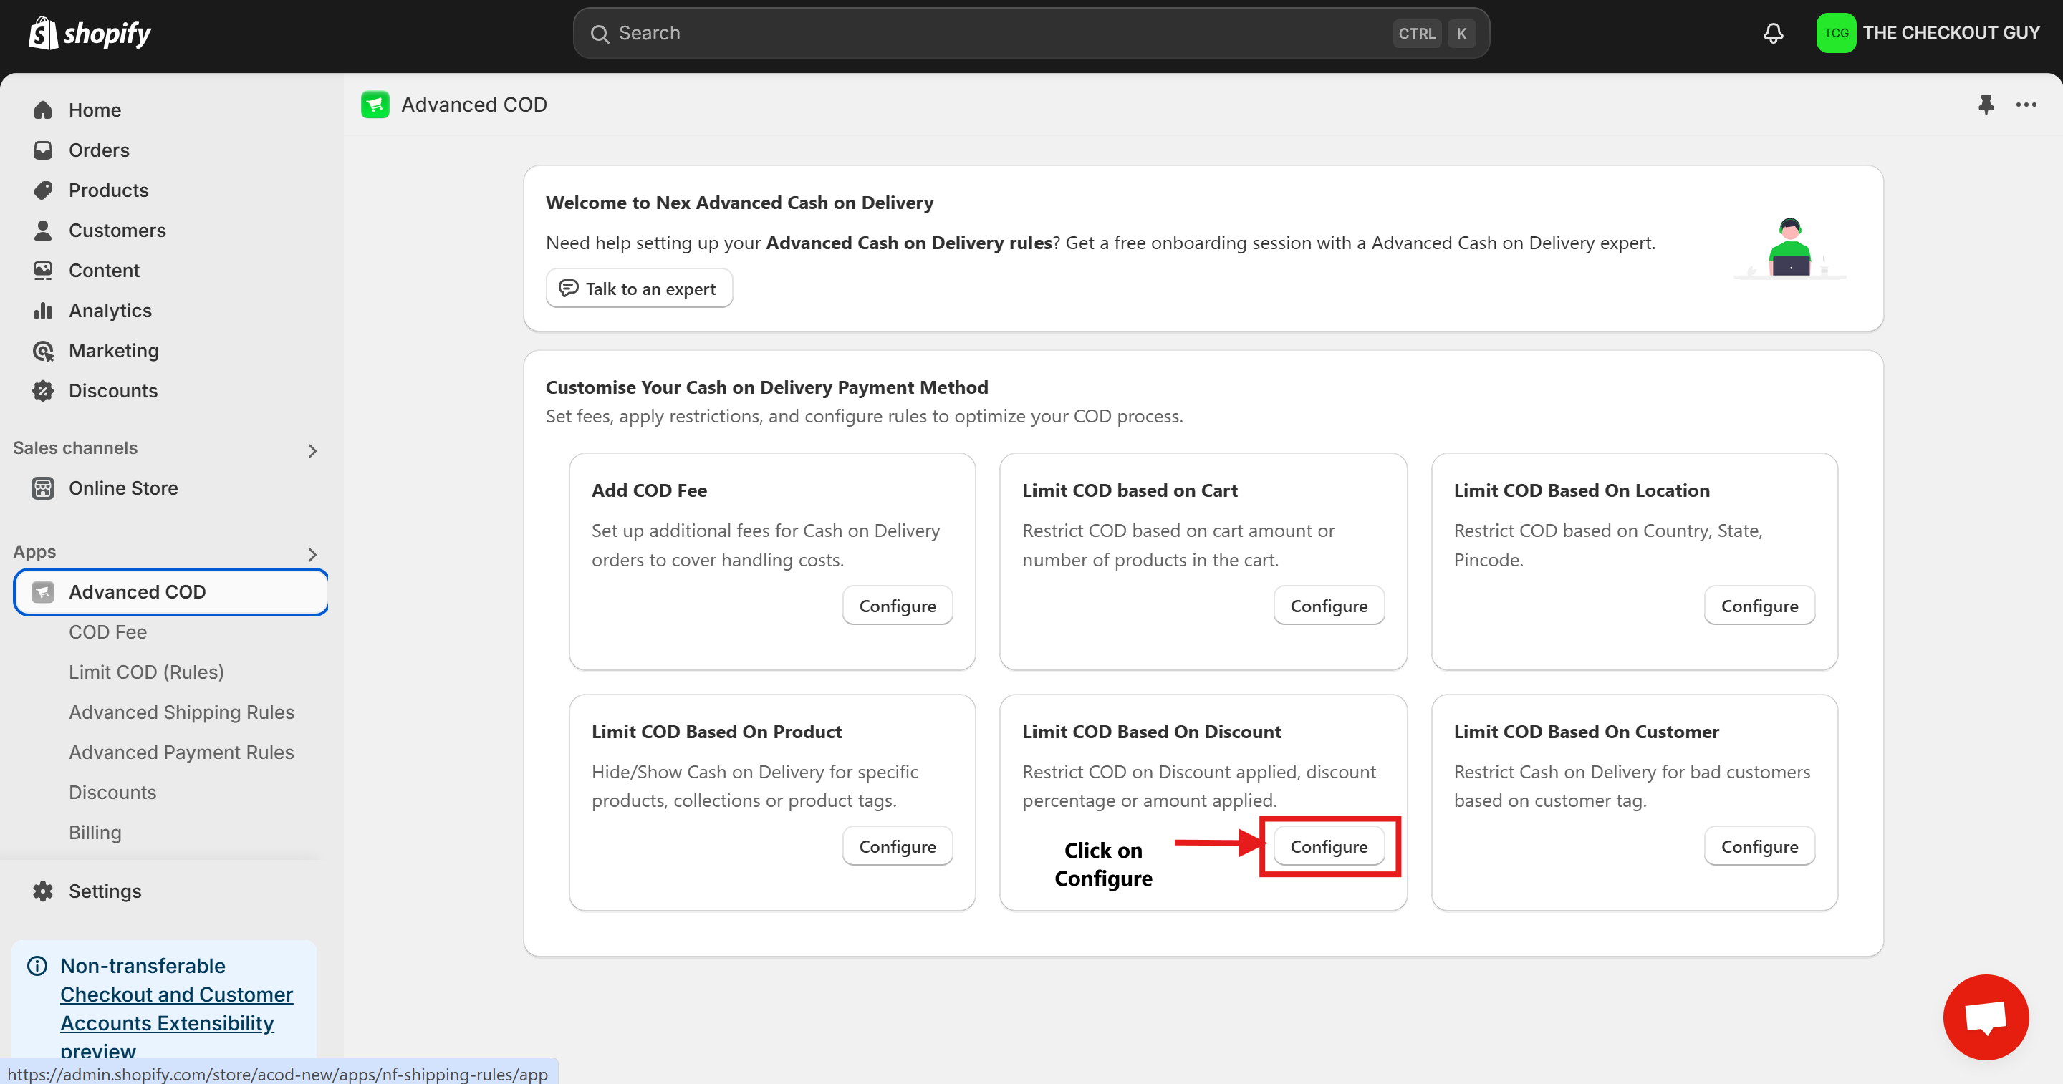Configure Limit COD Based On Discount
Screen dimensions: 2063x1084
tap(1329, 846)
